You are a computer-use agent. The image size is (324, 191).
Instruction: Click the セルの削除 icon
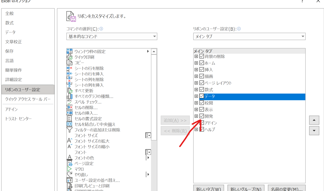point(69,108)
